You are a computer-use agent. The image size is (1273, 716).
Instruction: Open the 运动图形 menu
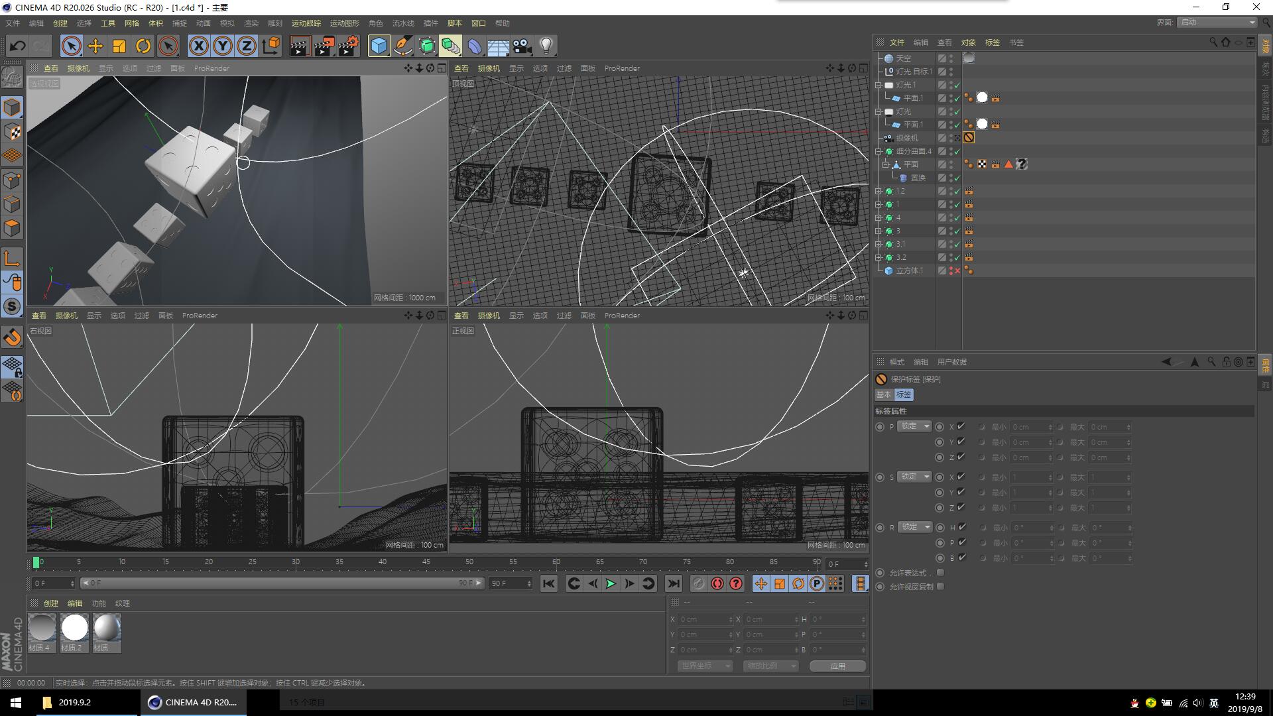[x=344, y=23]
